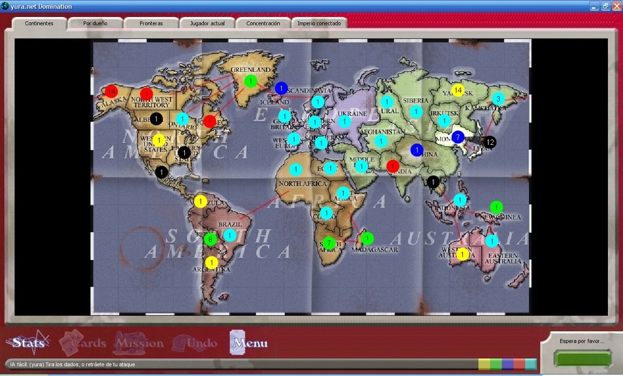Select the blue player color swatch in status bar
The image size is (623, 376).
click(x=507, y=364)
